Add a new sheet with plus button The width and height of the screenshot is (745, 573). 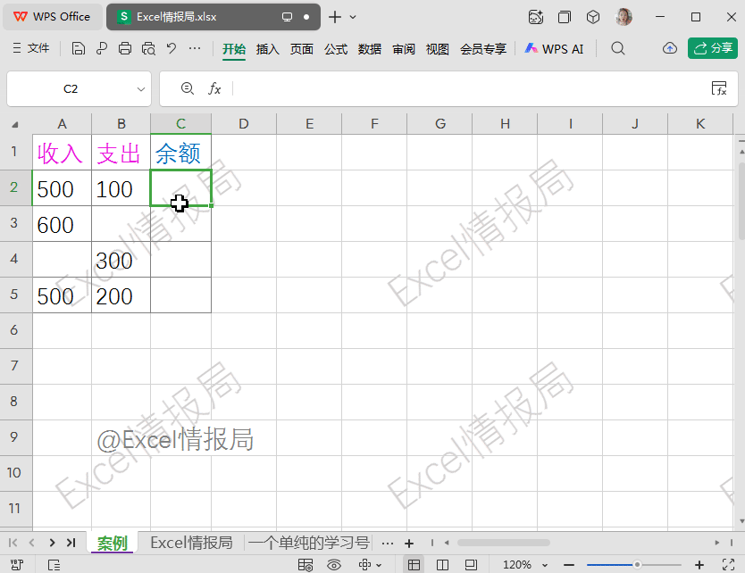pos(408,543)
